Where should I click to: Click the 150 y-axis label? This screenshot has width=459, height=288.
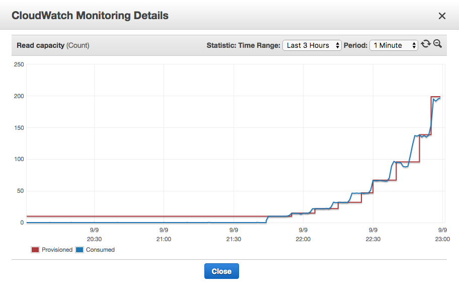click(19, 128)
